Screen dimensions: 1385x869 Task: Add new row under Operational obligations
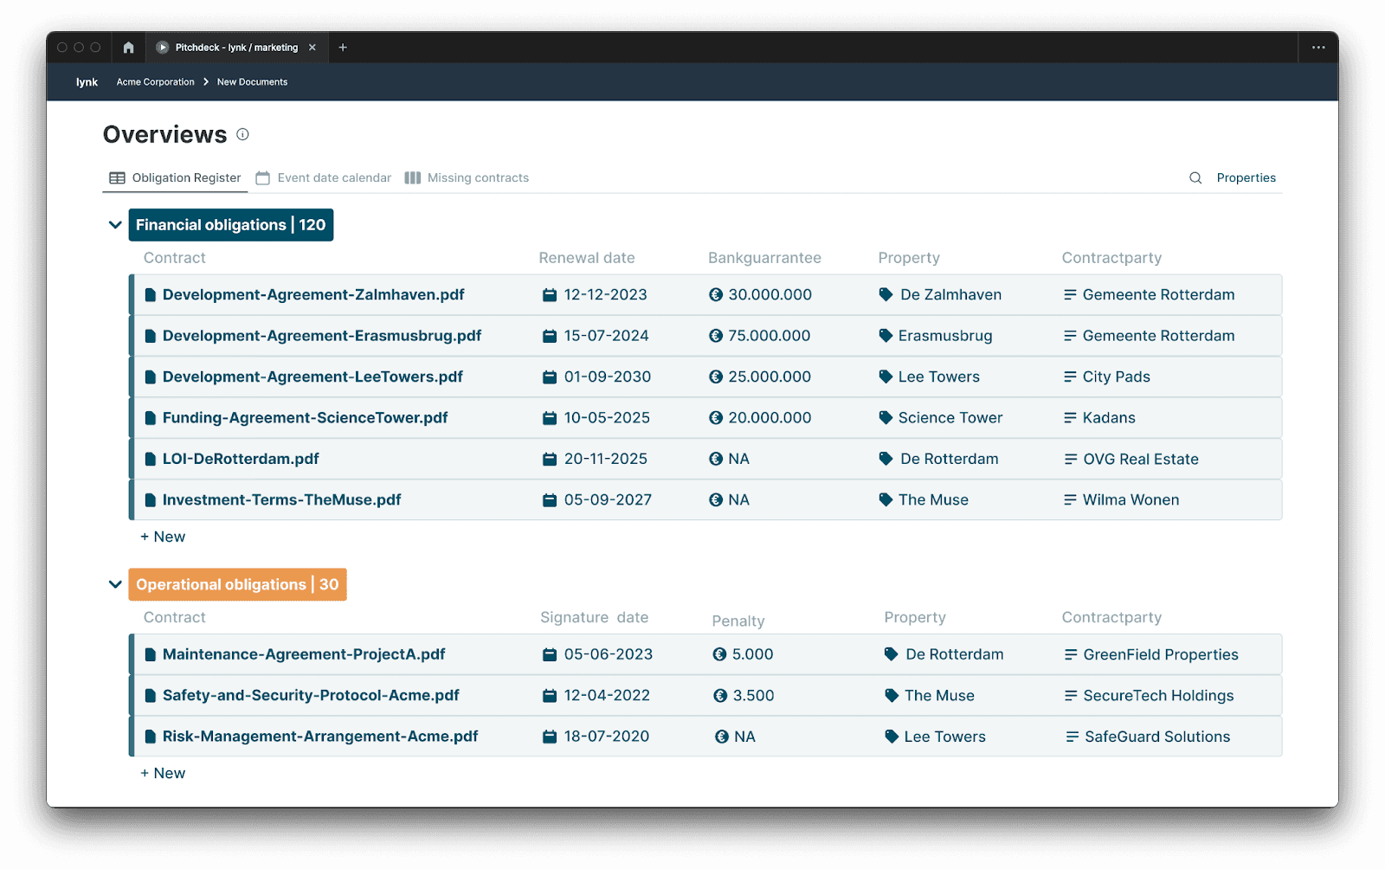[x=163, y=774]
